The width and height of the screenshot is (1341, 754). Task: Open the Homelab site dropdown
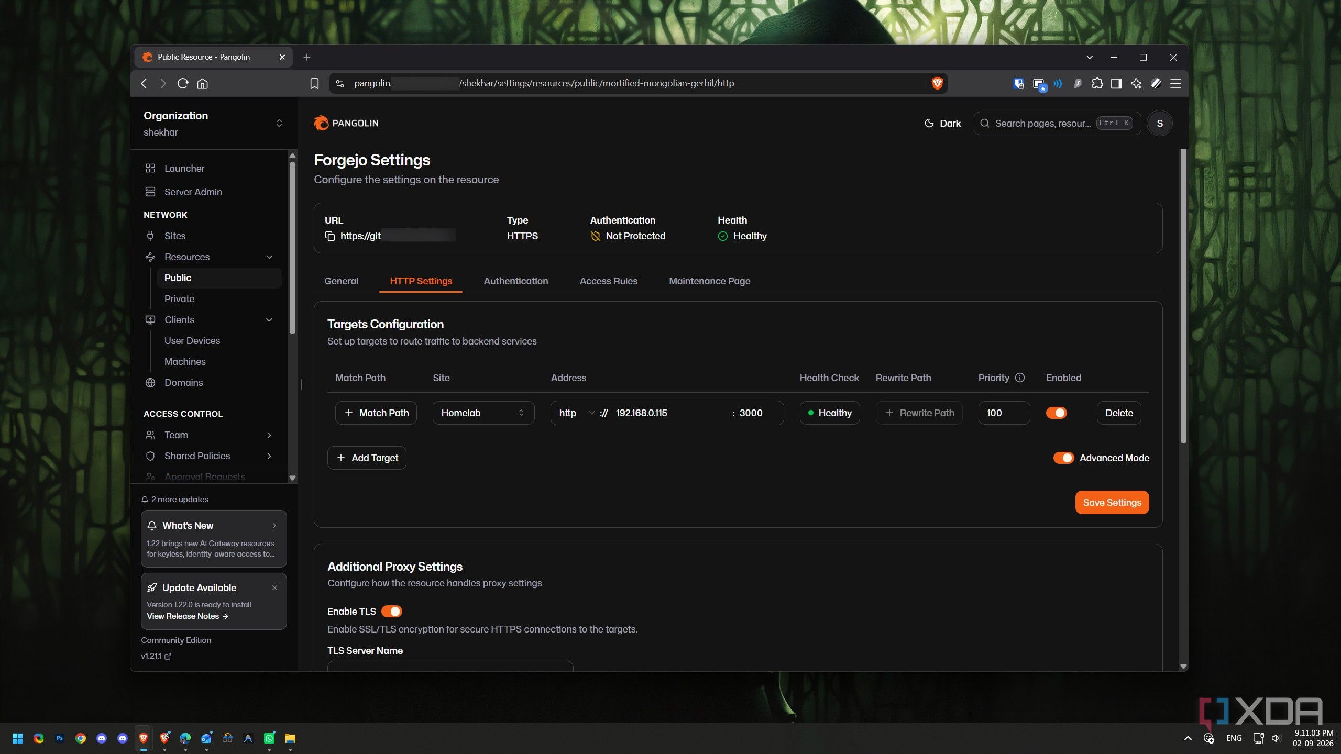coord(483,413)
